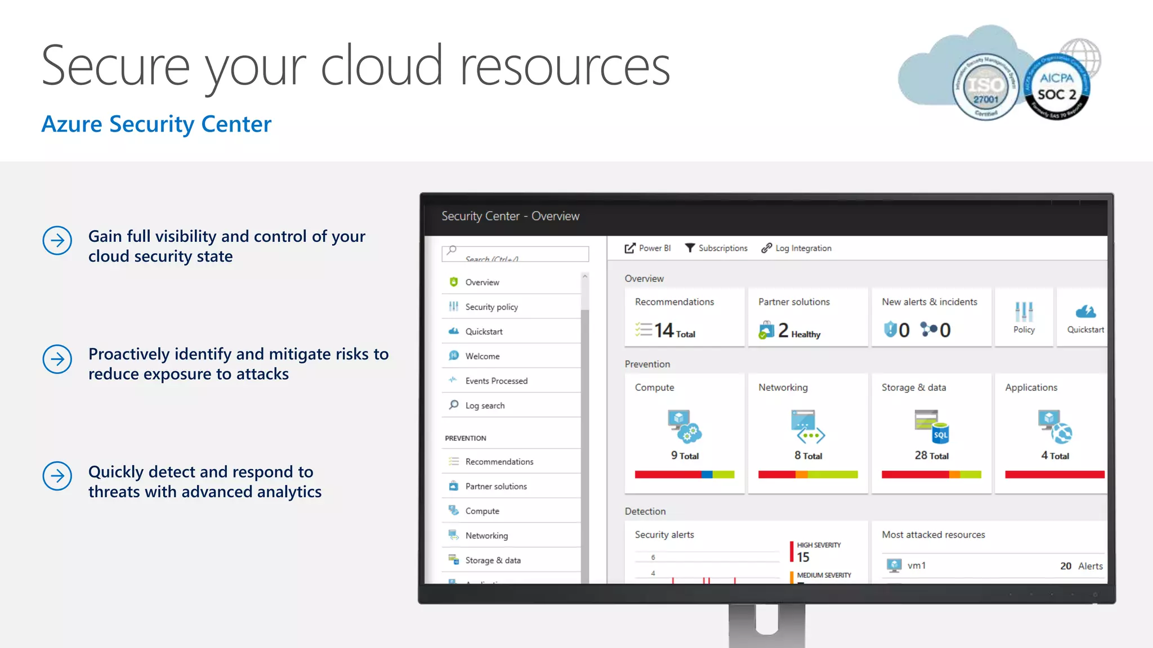The image size is (1153, 648).
Task: Click the arrow bullet beside 'Proactively identify'
Action: click(57, 359)
